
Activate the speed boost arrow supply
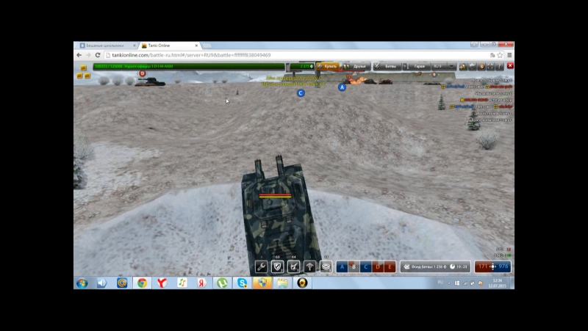(x=309, y=266)
